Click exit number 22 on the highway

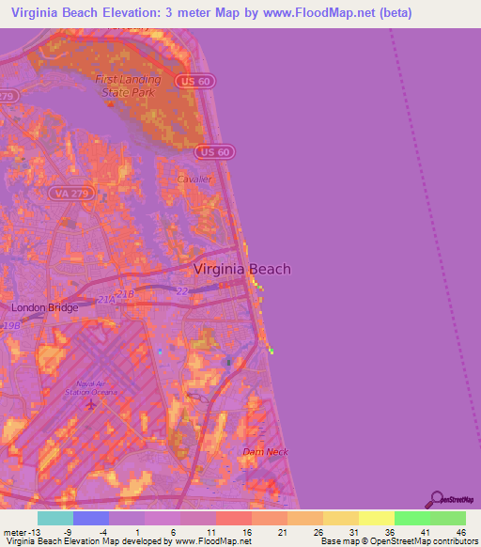pos(182,291)
